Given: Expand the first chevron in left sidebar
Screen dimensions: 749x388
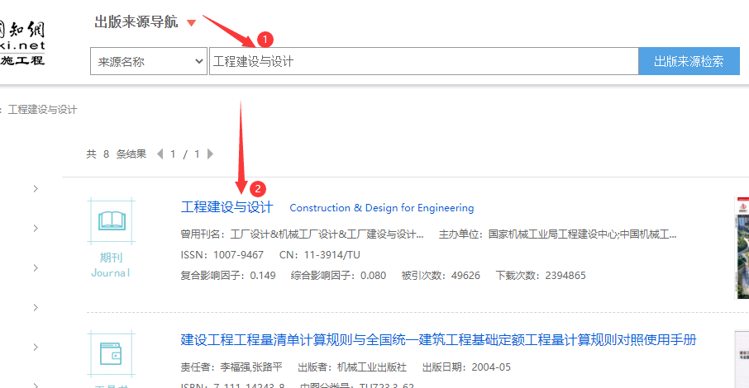Looking at the screenshot, I should point(36,189).
